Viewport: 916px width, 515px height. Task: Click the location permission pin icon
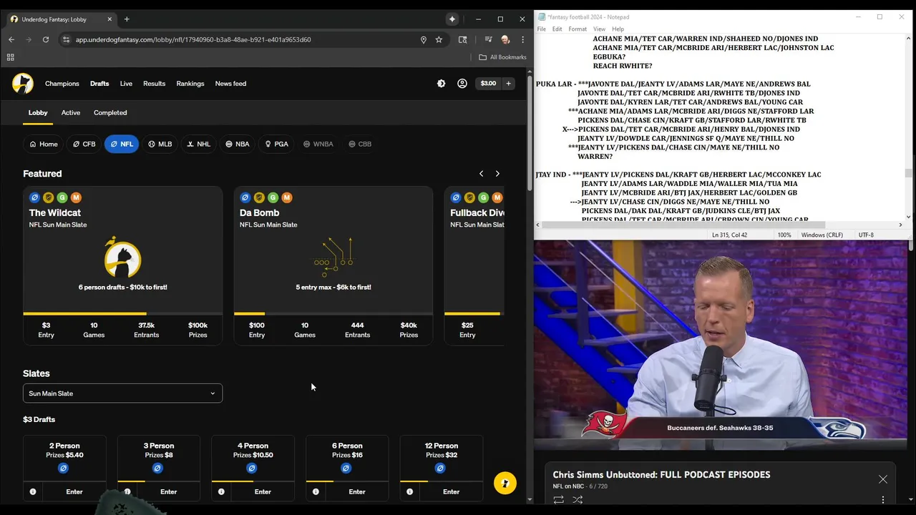coord(424,39)
